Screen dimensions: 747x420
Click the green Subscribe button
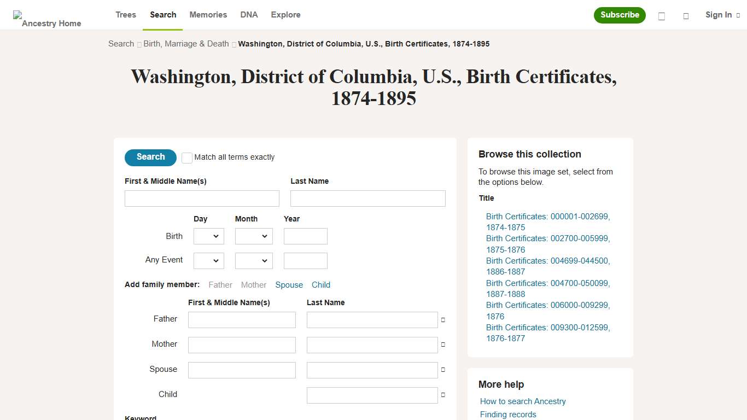tap(619, 15)
